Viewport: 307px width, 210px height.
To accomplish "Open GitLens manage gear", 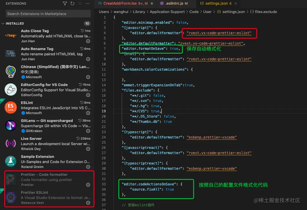I will pos(88,131).
